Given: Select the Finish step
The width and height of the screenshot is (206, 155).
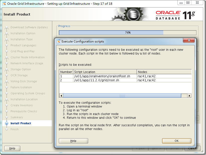Looking at the screenshot, I should click(x=15, y=129).
